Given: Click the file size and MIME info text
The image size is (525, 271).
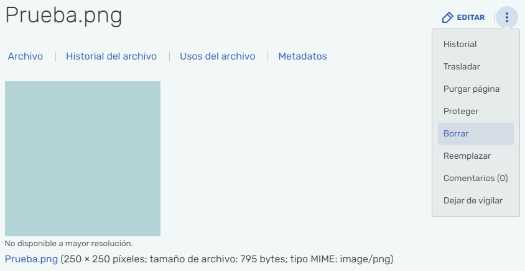Looking at the screenshot, I should click(x=228, y=259).
